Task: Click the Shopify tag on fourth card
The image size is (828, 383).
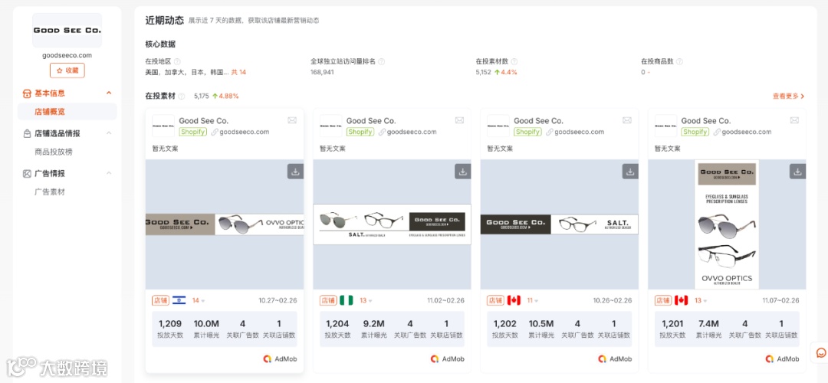Action: tap(695, 132)
